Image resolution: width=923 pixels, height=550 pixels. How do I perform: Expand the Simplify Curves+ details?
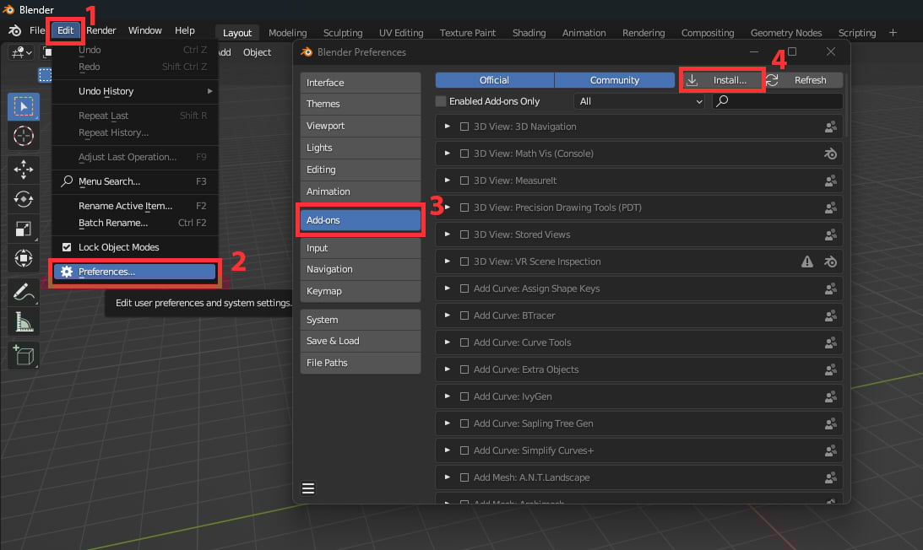(x=448, y=450)
